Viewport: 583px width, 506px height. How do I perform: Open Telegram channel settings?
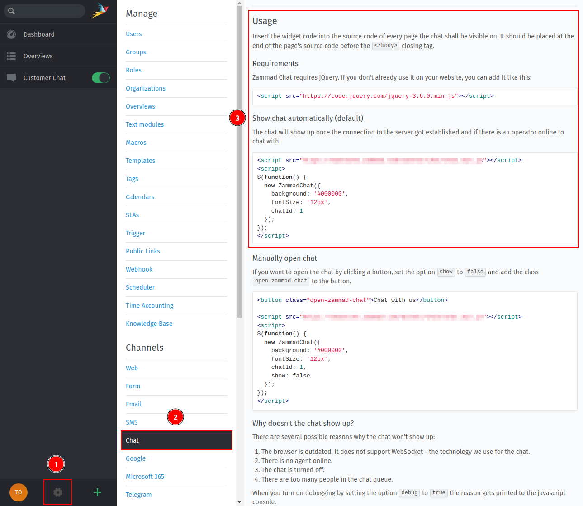point(139,495)
